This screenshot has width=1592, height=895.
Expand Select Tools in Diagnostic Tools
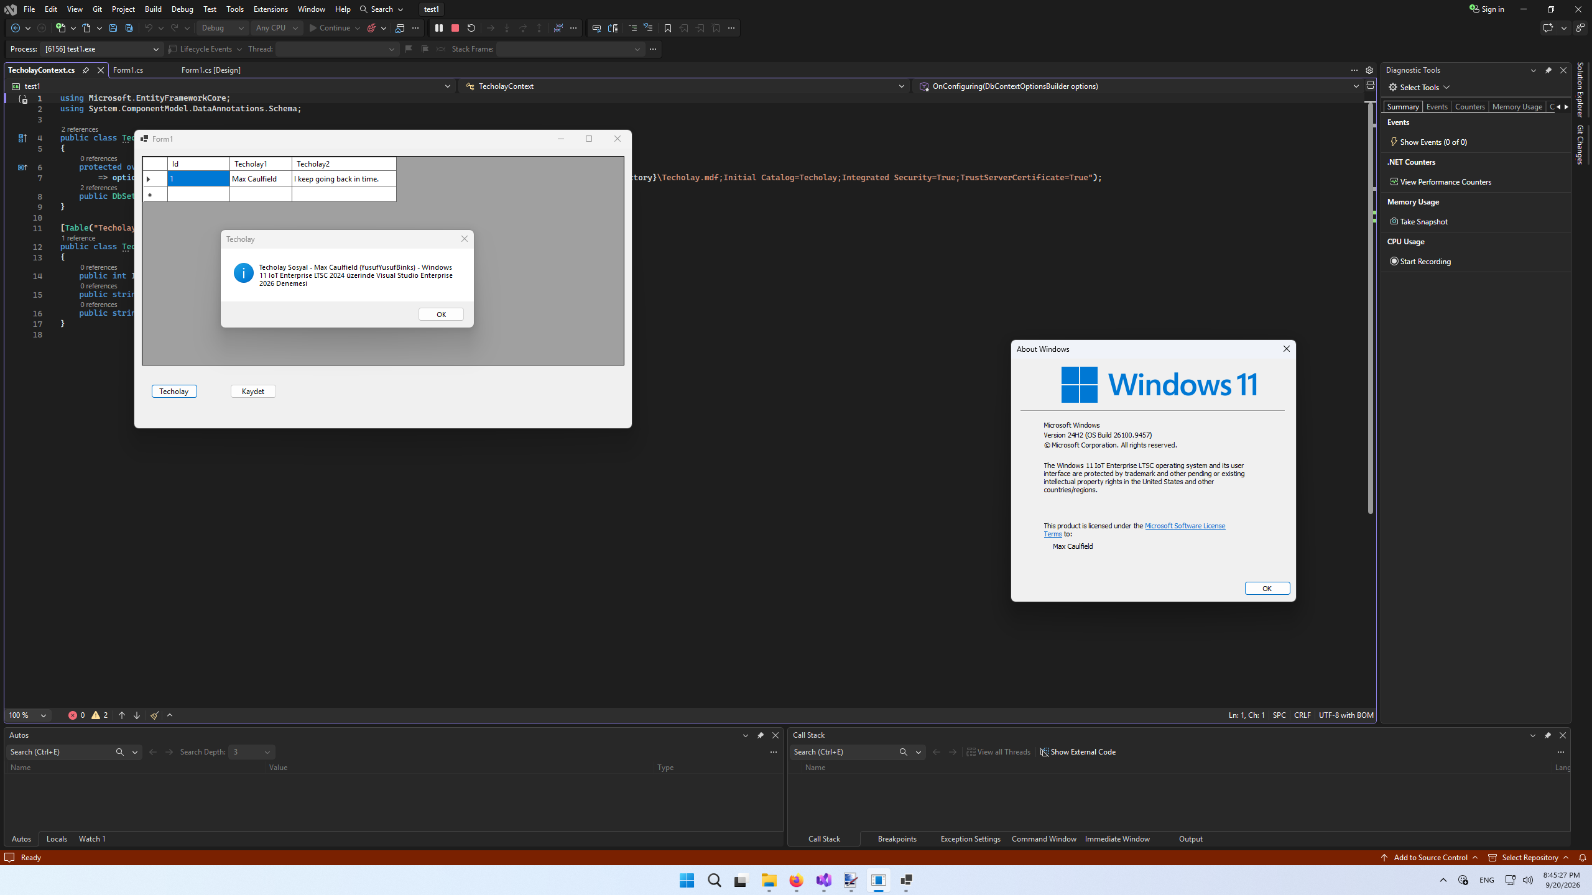pos(1419,87)
